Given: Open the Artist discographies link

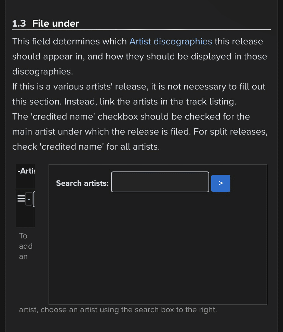Looking at the screenshot, I should click(171, 42).
